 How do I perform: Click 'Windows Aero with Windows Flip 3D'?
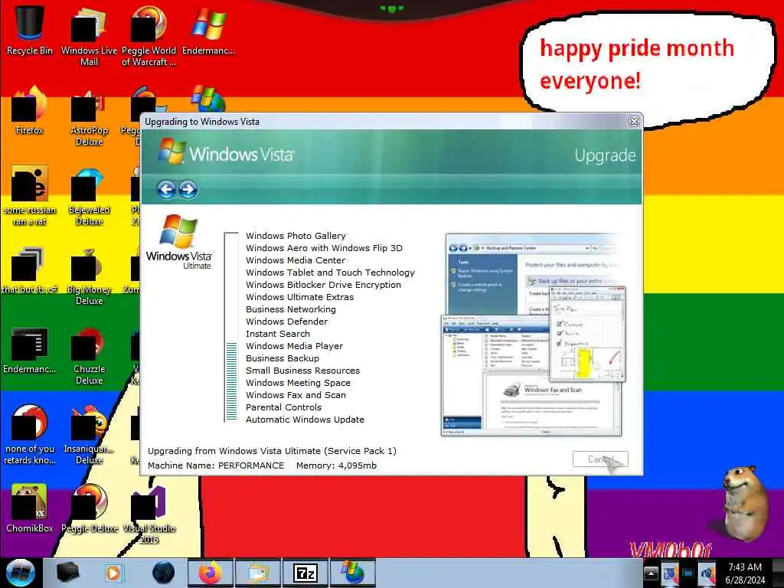324,248
